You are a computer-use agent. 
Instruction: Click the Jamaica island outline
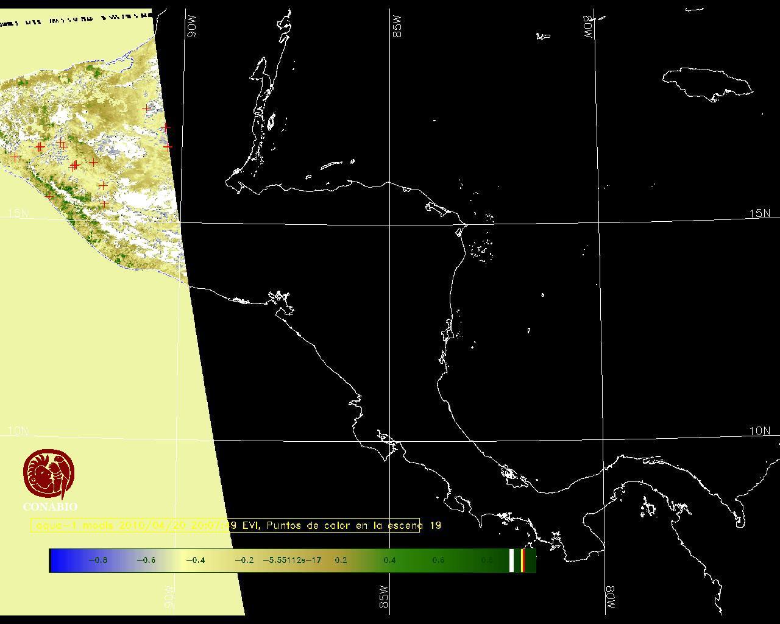707,82
